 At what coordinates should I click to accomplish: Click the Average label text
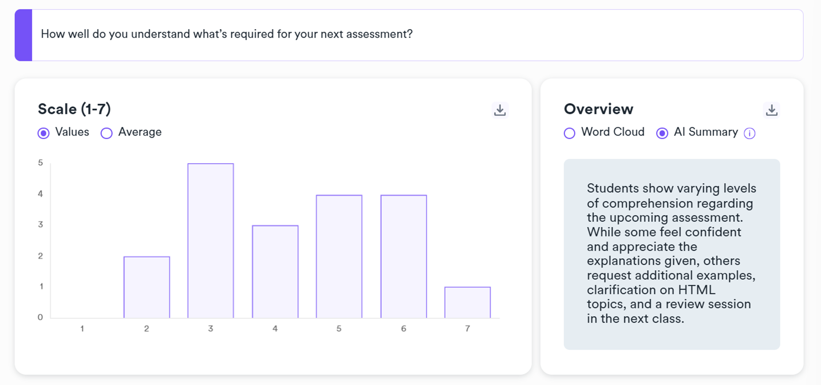140,132
